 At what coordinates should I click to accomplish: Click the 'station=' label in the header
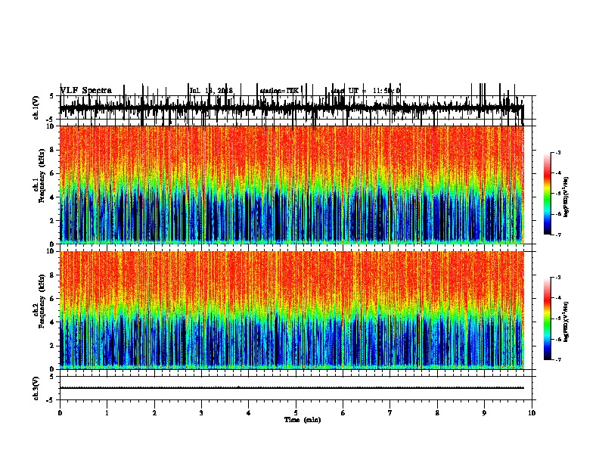[x=273, y=91]
